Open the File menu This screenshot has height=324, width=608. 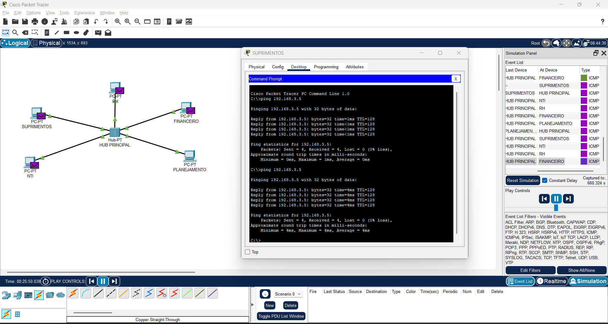[x=6, y=13]
